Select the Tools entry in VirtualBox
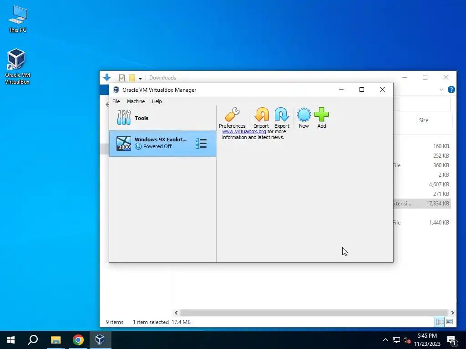 [x=162, y=118]
